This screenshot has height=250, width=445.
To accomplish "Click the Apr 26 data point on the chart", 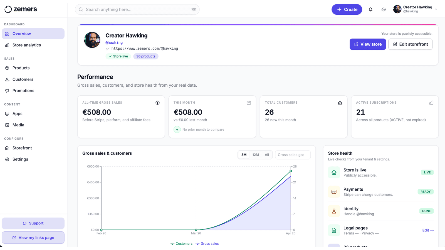I will click(291, 171).
